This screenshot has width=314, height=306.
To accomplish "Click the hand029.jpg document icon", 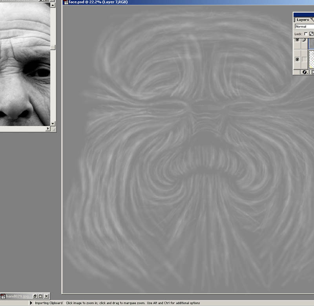I will [x=3, y=296].
